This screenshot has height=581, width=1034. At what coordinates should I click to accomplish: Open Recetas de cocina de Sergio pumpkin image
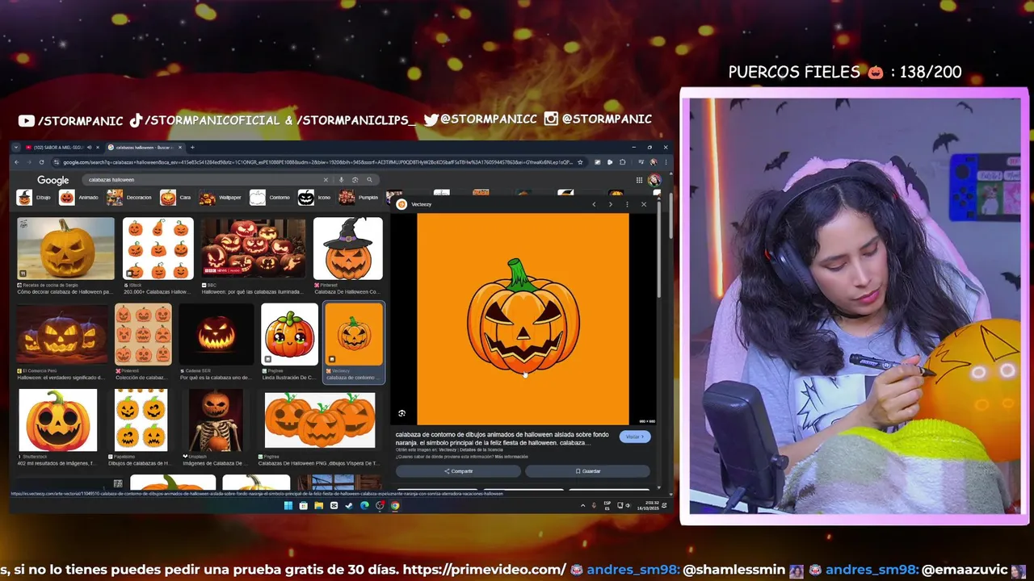point(65,249)
